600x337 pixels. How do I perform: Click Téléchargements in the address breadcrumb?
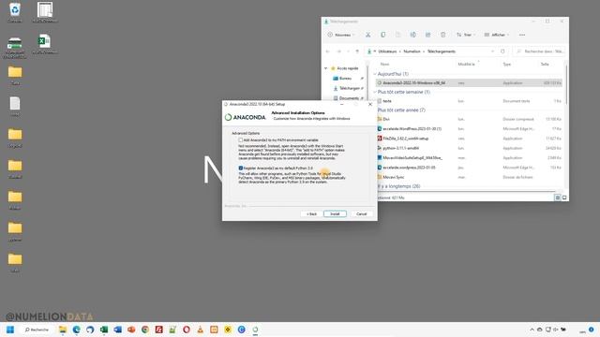tap(442, 51)
